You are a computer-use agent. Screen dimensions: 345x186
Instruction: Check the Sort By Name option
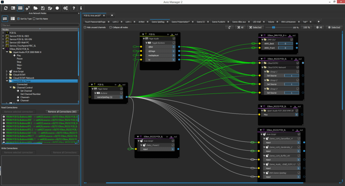[34, 19]
